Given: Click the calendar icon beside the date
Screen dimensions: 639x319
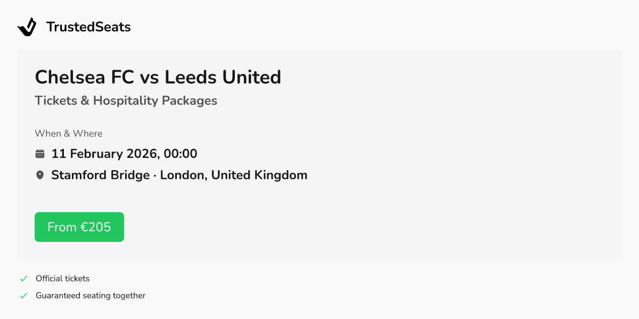Looking at the screenshot, I should [40, 154].
